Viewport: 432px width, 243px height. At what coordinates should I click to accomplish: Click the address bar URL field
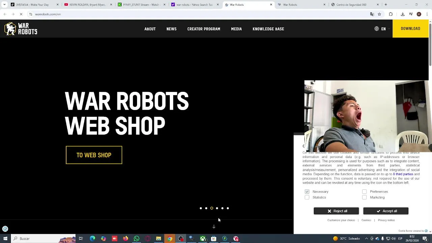(x=199, y=14)
